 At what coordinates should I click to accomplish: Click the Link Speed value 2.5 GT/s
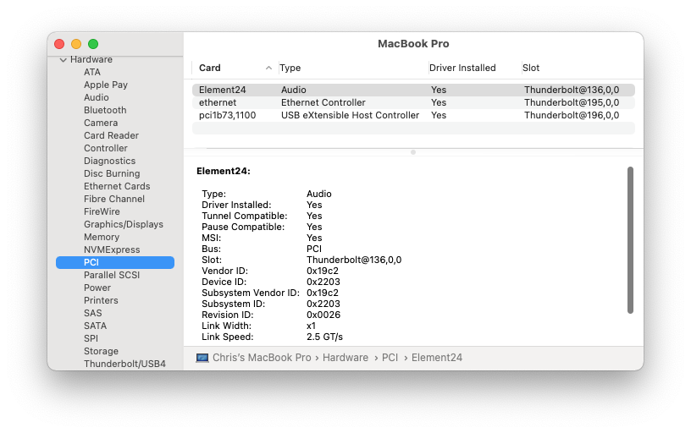click(325, 337)
